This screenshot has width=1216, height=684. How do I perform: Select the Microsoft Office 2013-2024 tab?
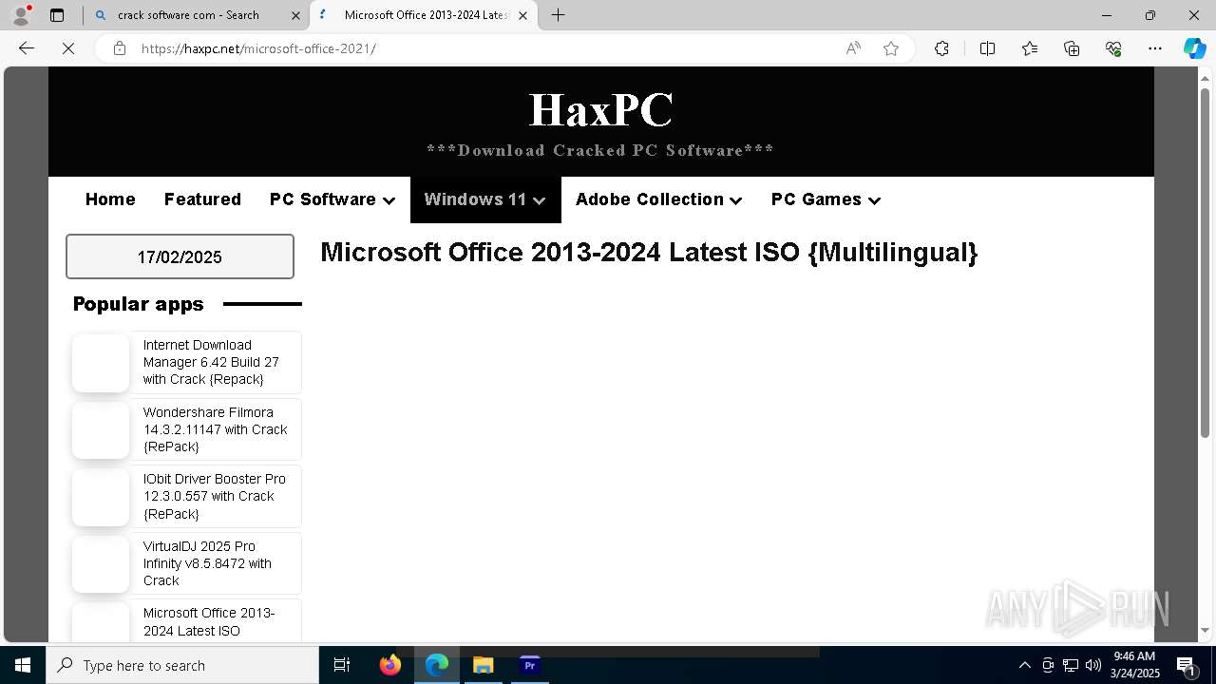tap(422, 15)
